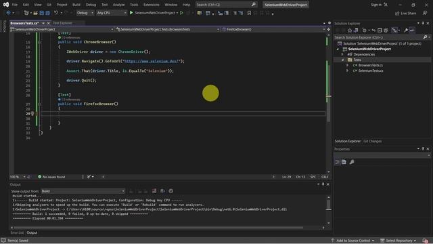
Task: Click Clear All icon in Output panel
Action: pos(154,191)
